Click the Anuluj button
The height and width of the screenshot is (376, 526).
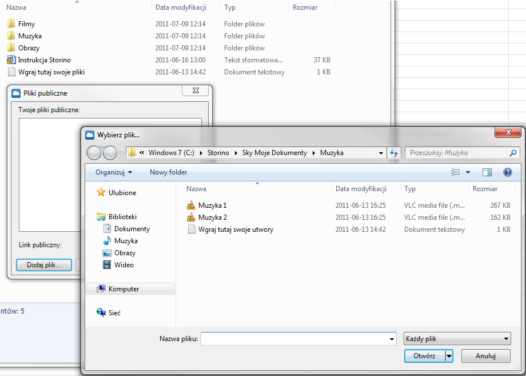pos(486,356)
